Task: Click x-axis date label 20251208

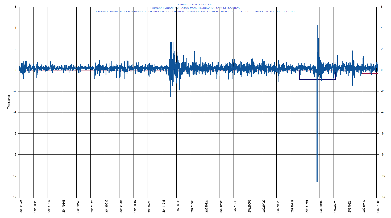Action: [378, 206]
